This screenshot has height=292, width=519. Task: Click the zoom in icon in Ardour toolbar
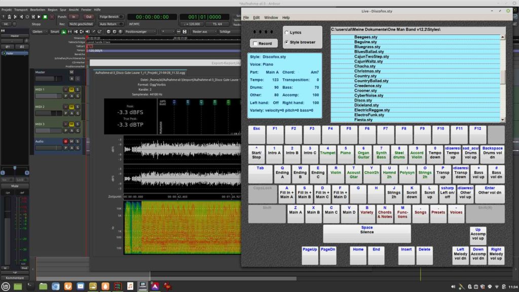(x=114, y=32)
